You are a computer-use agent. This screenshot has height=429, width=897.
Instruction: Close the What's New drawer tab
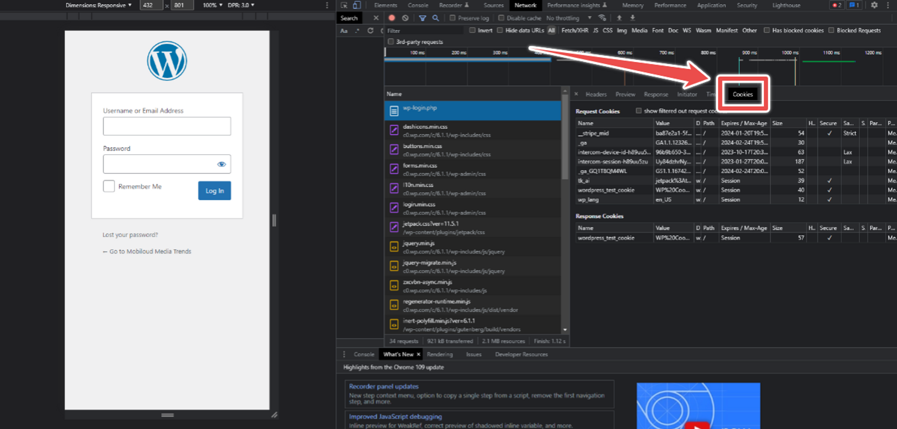[x=418, y=354]
